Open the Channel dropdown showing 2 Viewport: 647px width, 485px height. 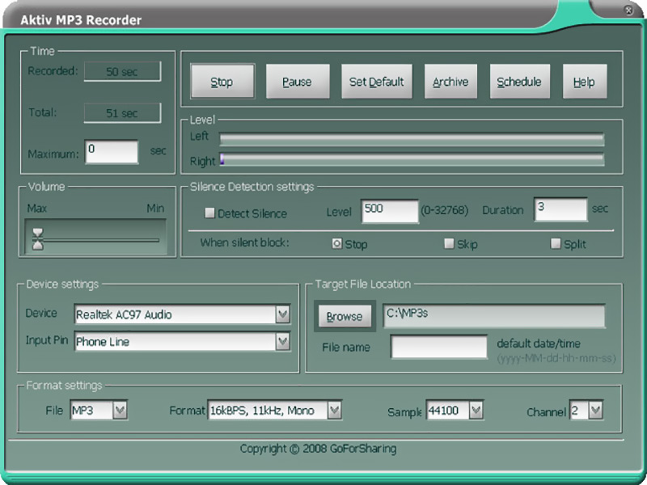(x=596, y=411)
